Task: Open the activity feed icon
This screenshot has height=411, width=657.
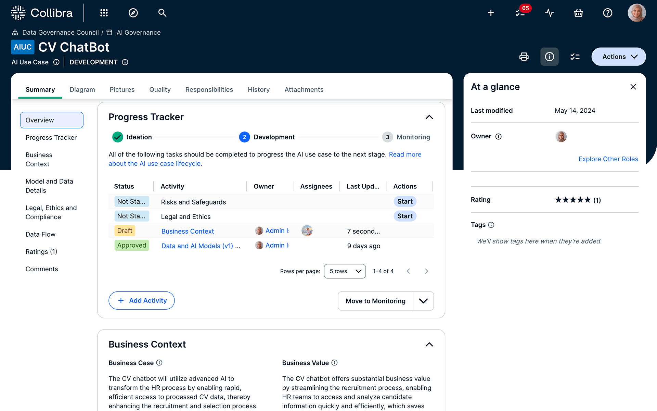Action: click(x=549, y=13)
